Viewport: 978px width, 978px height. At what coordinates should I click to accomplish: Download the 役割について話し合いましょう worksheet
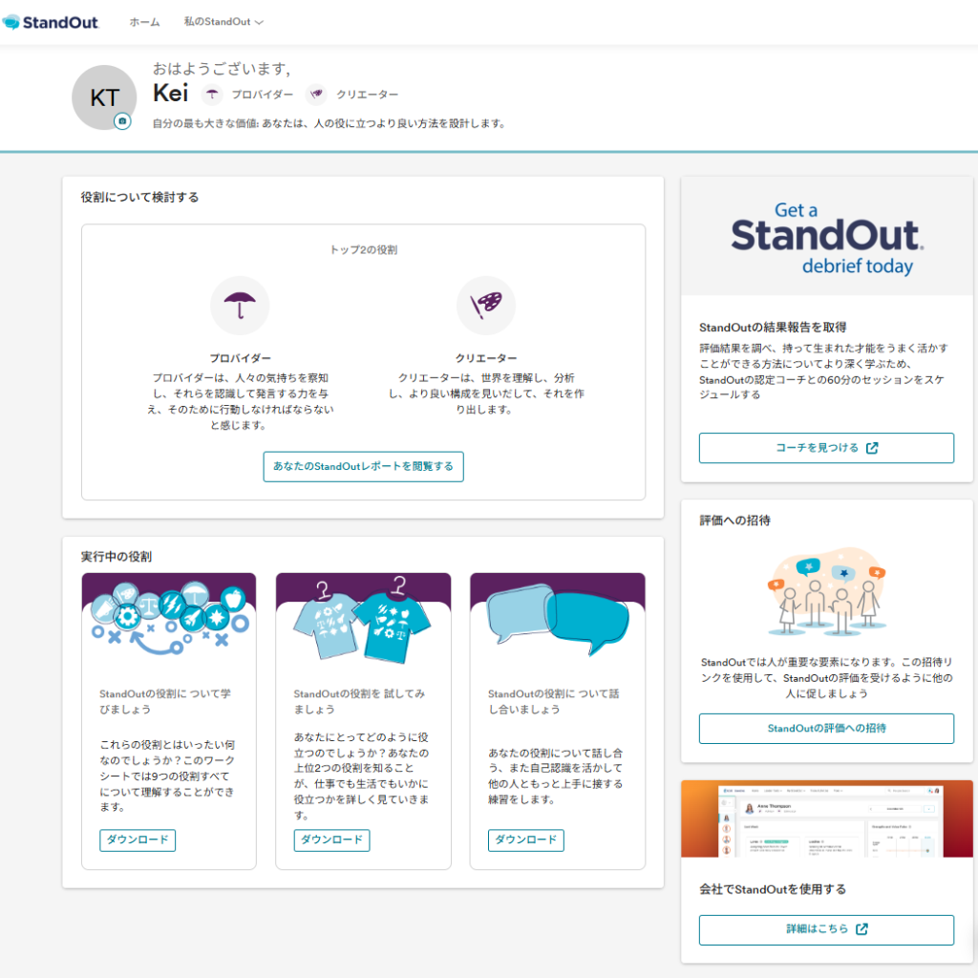[x=526, y=840]
